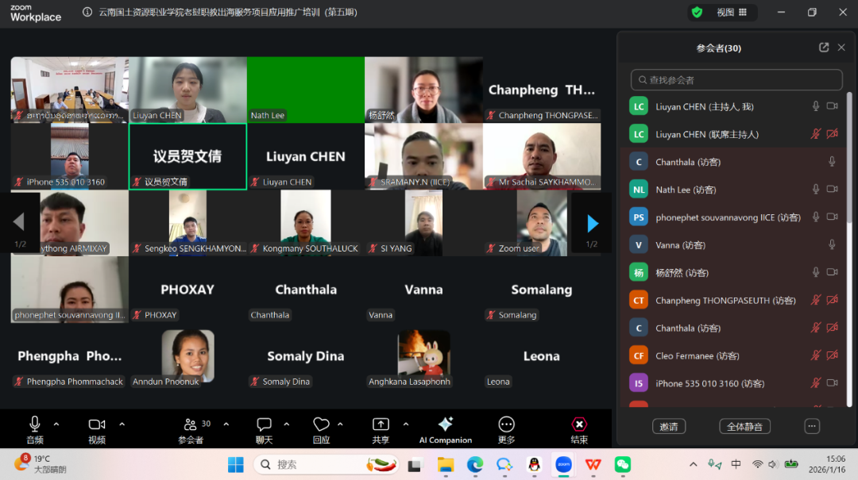Launch AI Companion from the toolbar

(x=445, y=424)
